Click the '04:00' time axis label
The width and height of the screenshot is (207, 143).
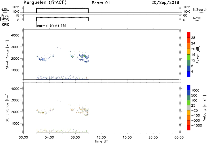tap(49, 138)
